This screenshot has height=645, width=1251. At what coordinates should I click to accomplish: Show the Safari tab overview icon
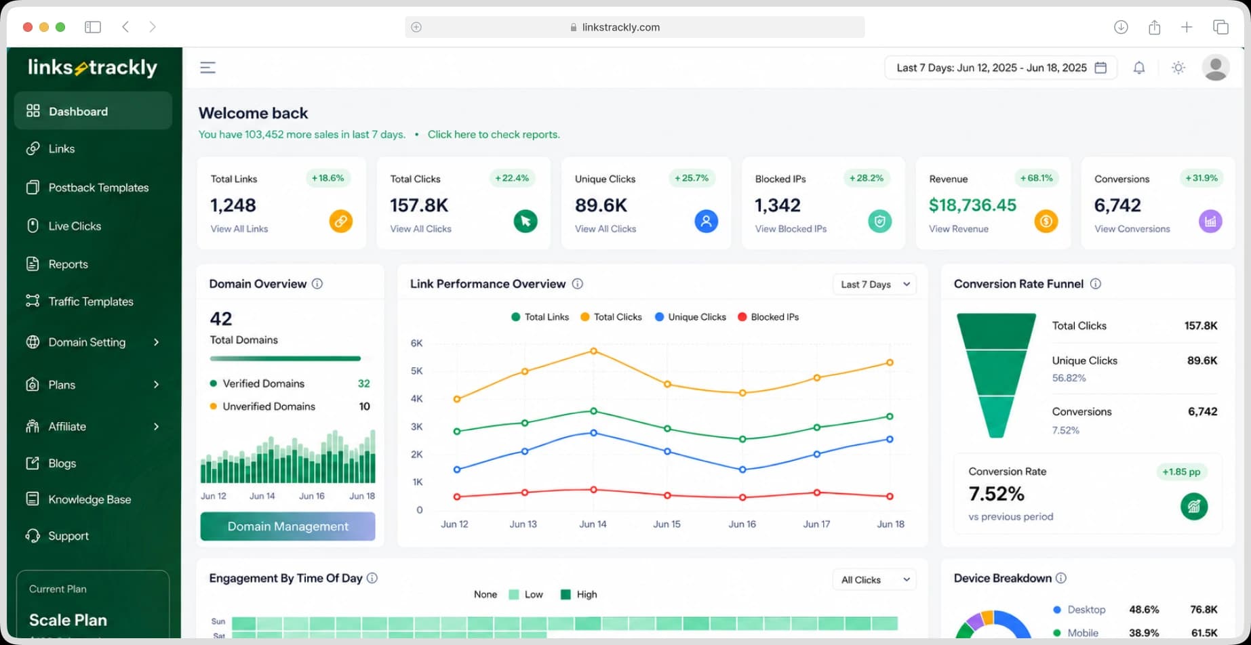(1220, 27)
